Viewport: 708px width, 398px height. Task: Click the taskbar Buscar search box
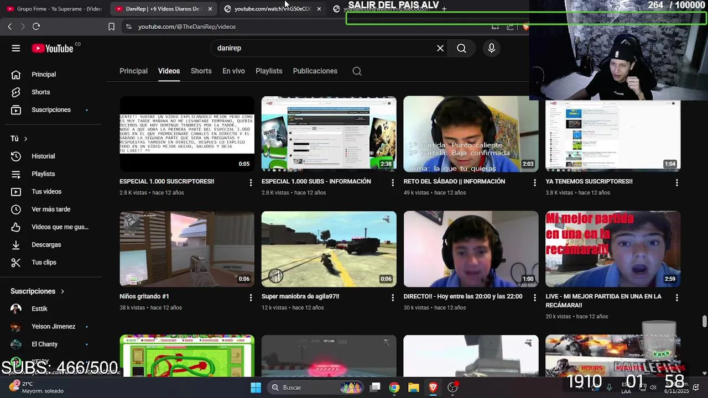[317, 387]
